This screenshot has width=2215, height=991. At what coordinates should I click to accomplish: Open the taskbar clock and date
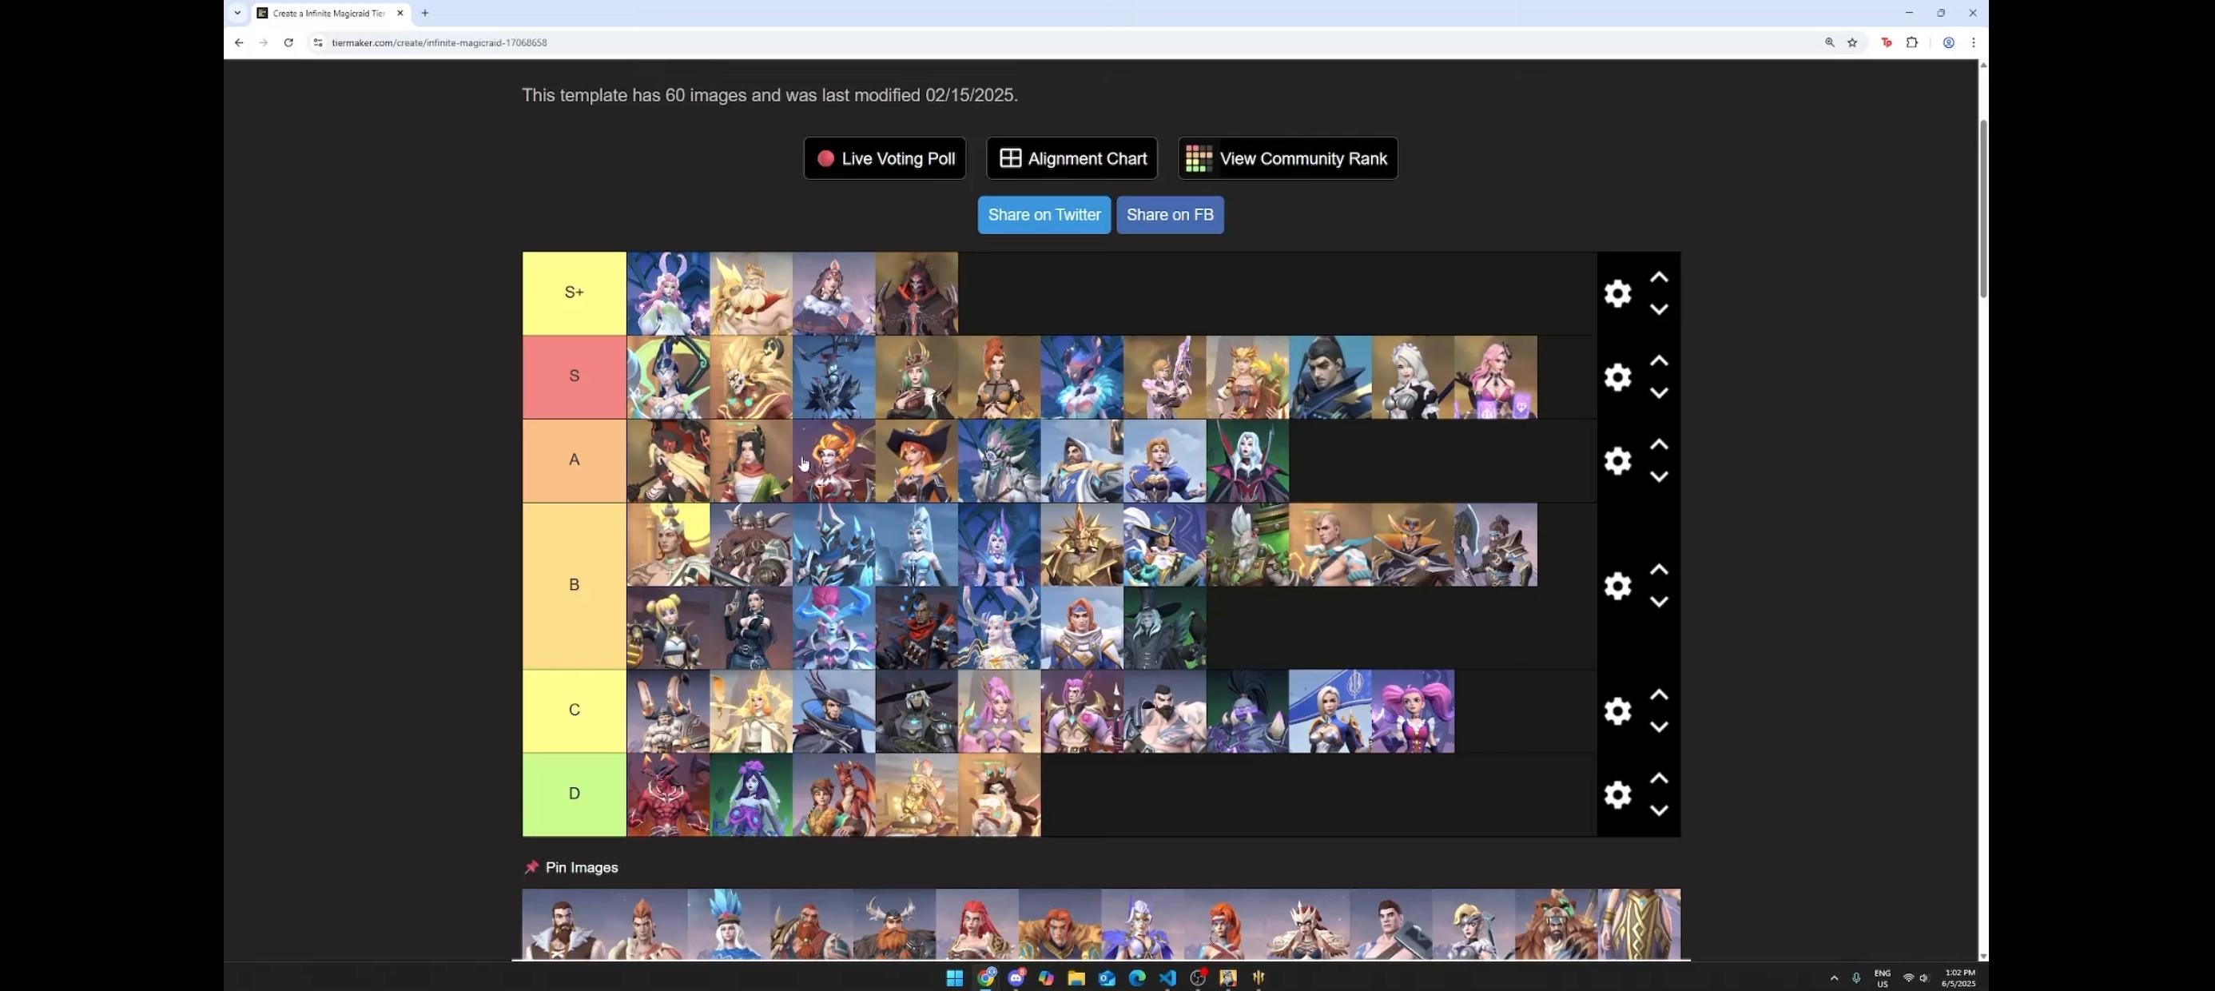(x=1958, y=978)
